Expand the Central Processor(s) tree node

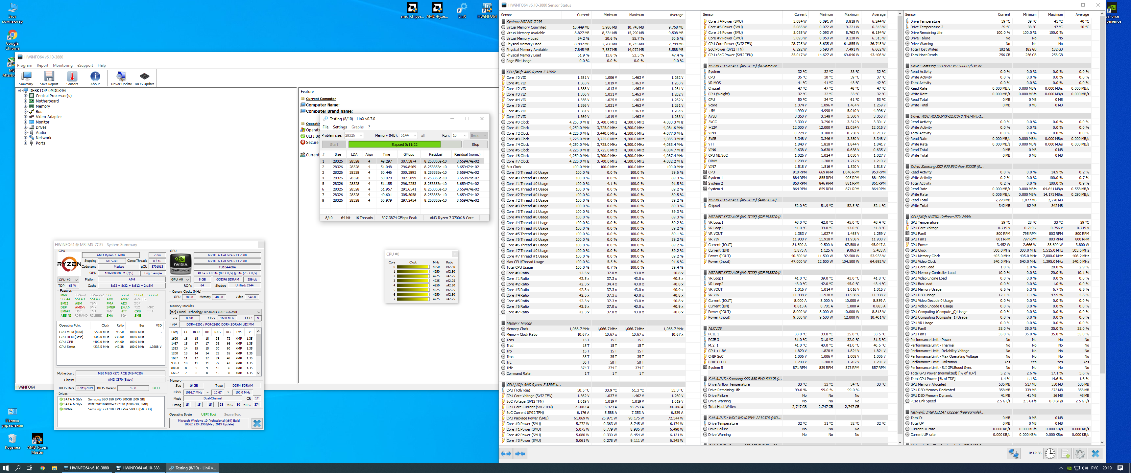pos(25,96)
